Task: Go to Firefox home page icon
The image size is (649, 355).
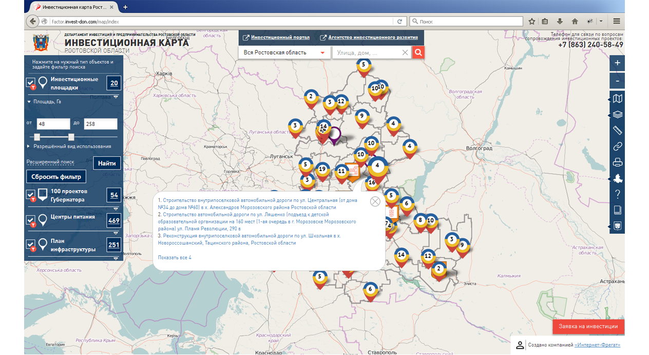Action: click(x=575, y=22)
